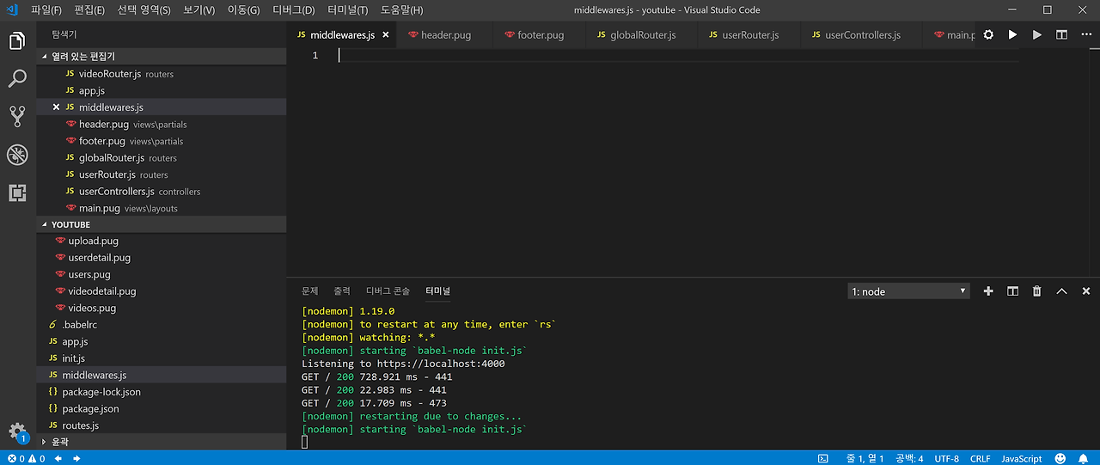The width and height of the screenshot is (1100, 465).
Task: Click the right arrow in status bar
Action: coord(76,458)
